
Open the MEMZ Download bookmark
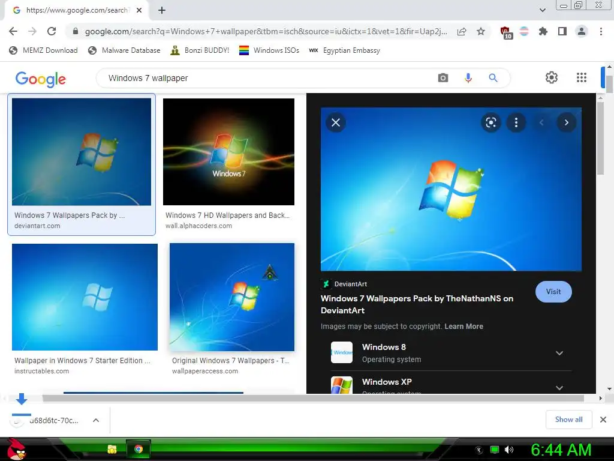pyautogui.click(x=43, y=50)
